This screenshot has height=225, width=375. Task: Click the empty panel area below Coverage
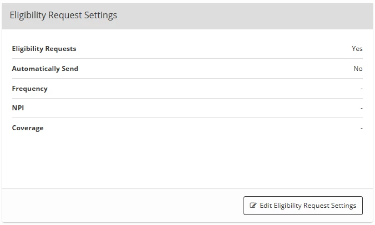point(187,161)
